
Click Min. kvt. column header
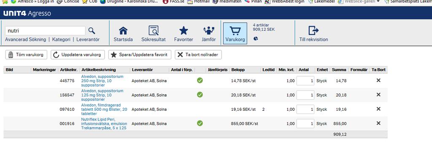(x=286, y=70)
